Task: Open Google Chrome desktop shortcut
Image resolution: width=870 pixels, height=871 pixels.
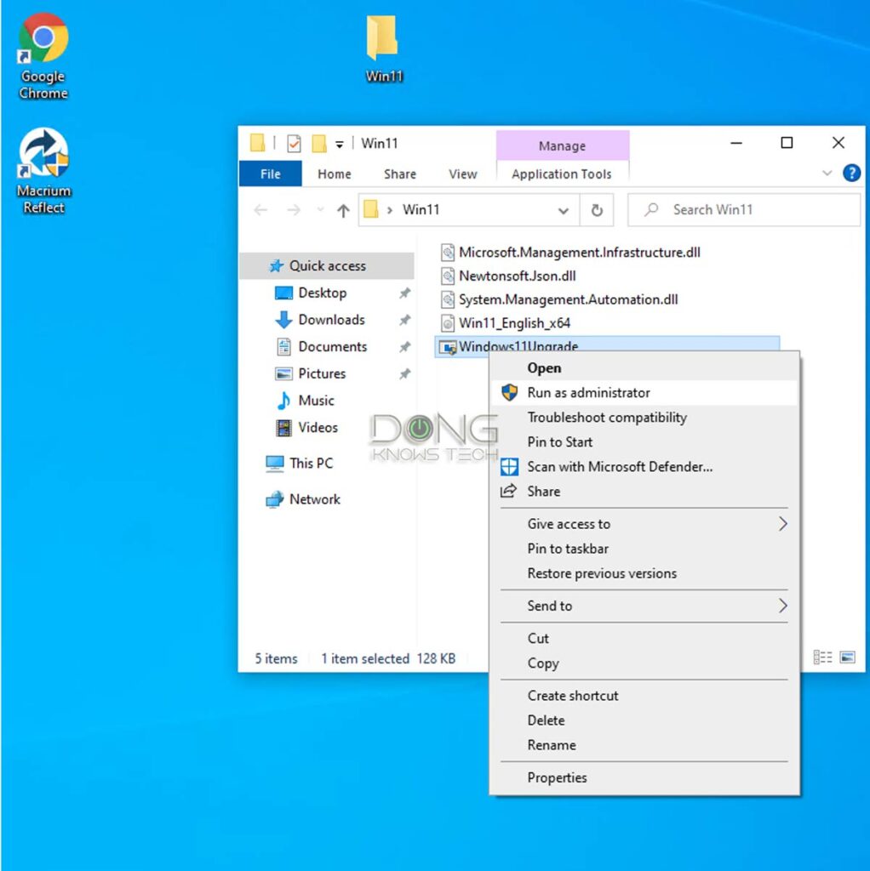Action: point(43,55)
